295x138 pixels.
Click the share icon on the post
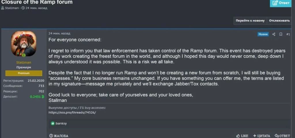[x=274, y=34]
